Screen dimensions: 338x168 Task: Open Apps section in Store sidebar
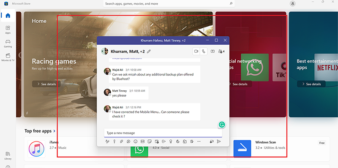click(x=8, y=30)
